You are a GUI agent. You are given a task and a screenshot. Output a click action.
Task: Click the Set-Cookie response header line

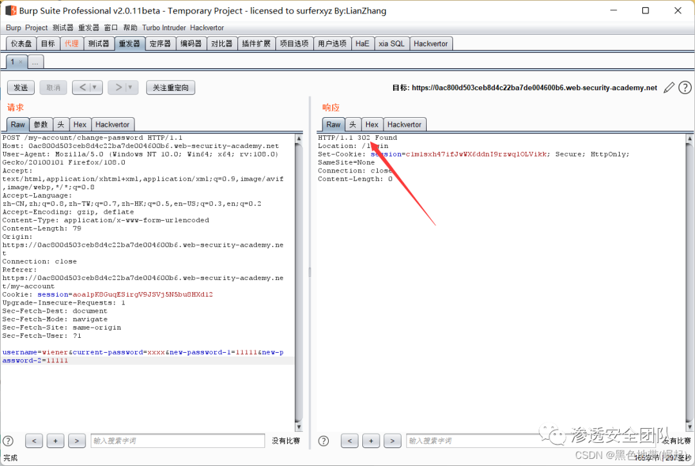pyautogui.click(x=474, y=154)
